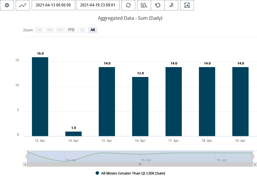Open the gear settings menu

(x=7, y=5)
